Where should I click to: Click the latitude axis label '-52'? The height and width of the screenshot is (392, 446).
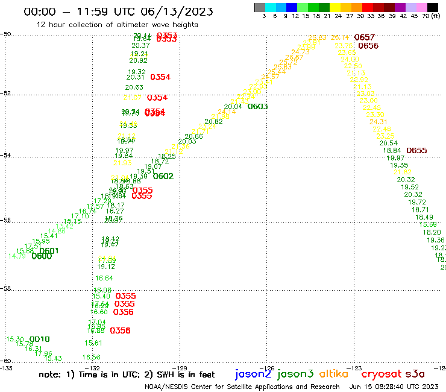(x=5, y=93)
